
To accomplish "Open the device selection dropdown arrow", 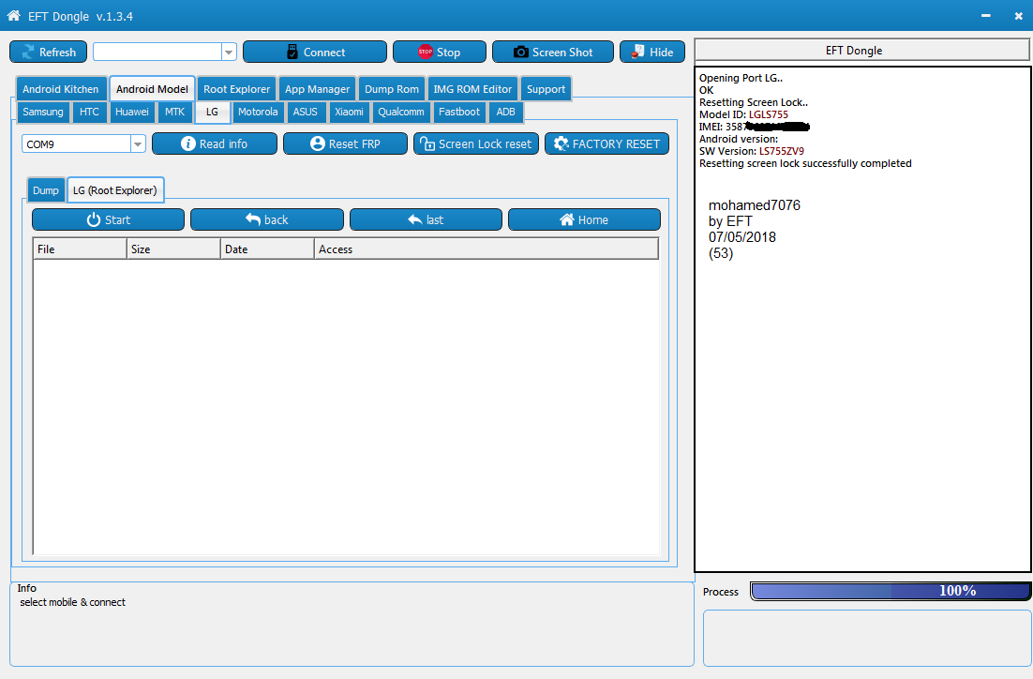I will coord(229,53).
